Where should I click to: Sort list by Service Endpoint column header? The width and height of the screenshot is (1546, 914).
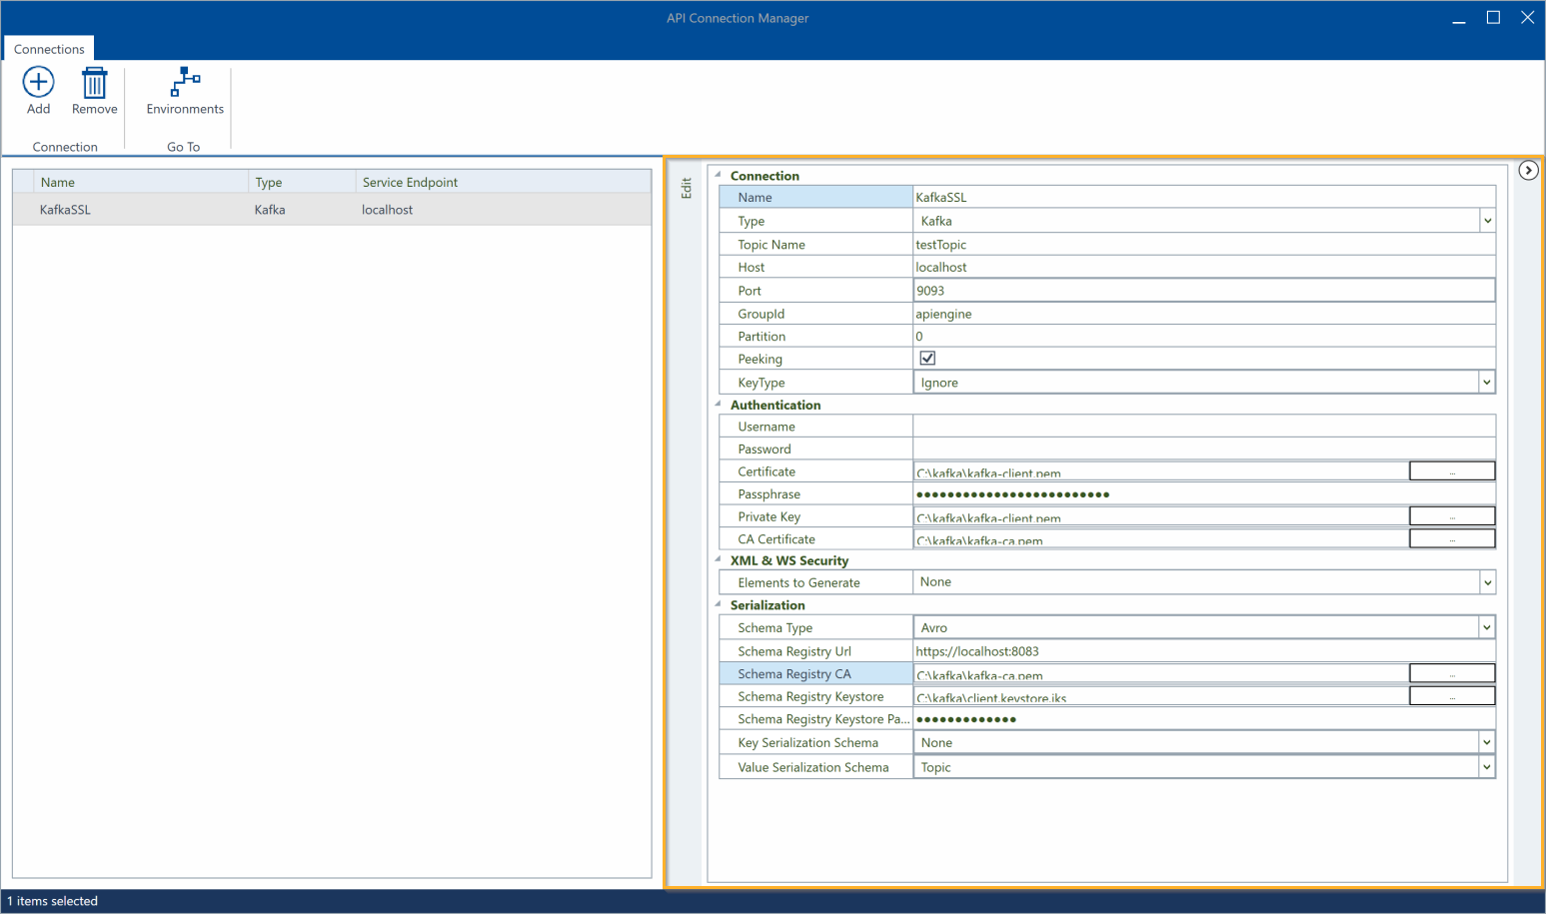coord(410,182)
